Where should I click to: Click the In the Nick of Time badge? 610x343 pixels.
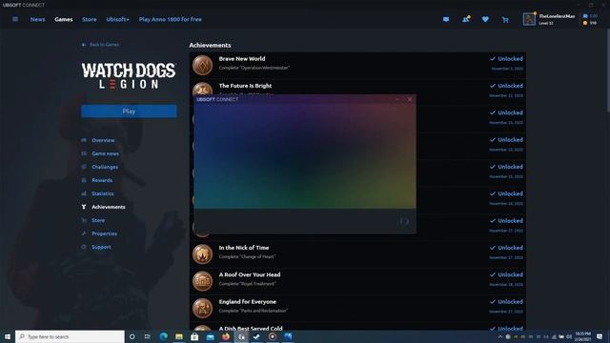(x=202, y=254)
